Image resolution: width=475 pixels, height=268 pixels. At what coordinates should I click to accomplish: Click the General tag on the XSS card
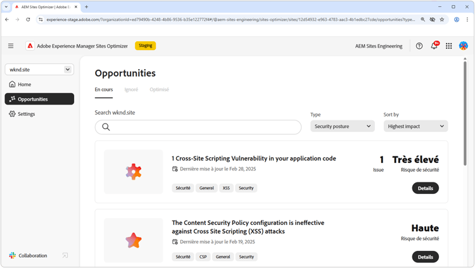click(206, 188)
